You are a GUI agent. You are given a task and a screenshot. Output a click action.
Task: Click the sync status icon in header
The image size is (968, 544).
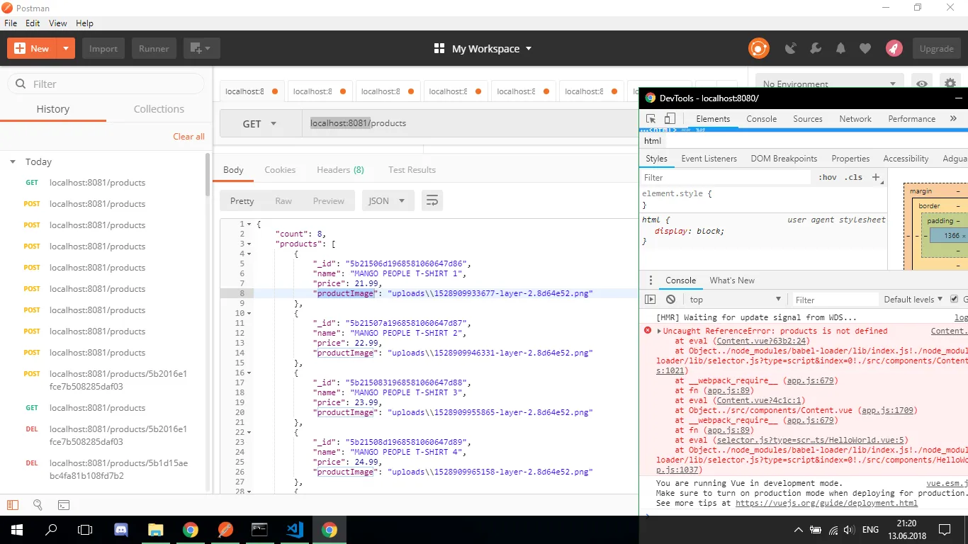click(x=759, y=49)
